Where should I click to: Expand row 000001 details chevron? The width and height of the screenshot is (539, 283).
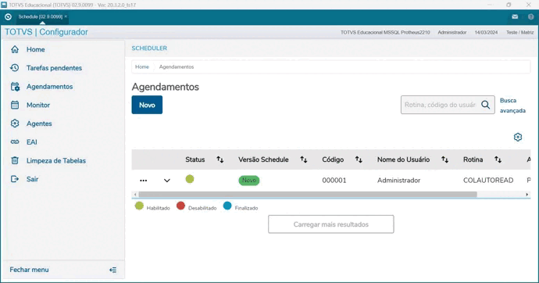click(x=166, y=181)
